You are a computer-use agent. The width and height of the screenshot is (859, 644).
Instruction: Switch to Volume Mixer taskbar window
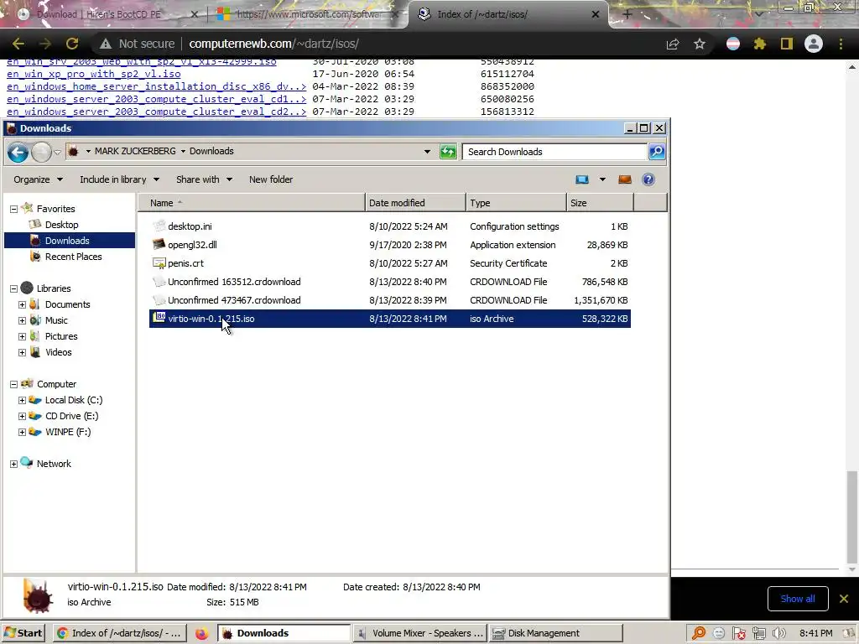pyautogui.click(x=419, y=634)
